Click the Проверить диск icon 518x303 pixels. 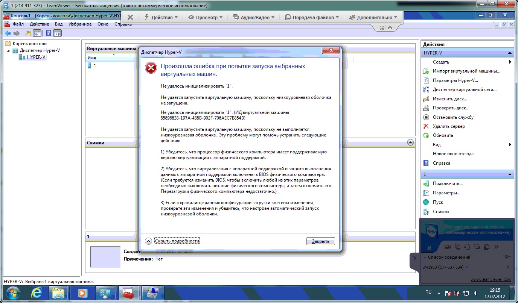coord(426,108)
